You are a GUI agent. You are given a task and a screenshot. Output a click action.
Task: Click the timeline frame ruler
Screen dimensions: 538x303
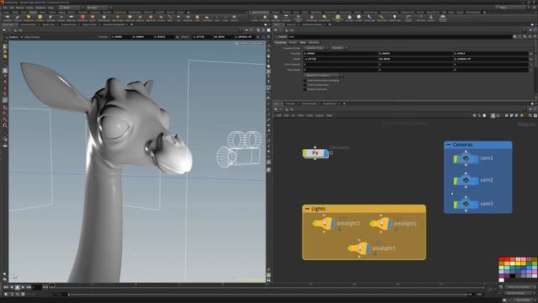[x=267, y=286]
